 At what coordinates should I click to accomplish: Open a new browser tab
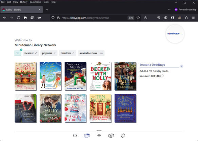tap(47, 10)
